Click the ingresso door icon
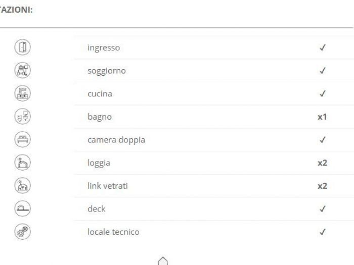The height and width of the screenshot is (265, 354). tap(22, 48)
